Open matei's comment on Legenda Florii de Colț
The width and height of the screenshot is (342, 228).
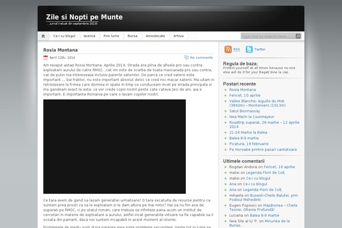(265, 173)
